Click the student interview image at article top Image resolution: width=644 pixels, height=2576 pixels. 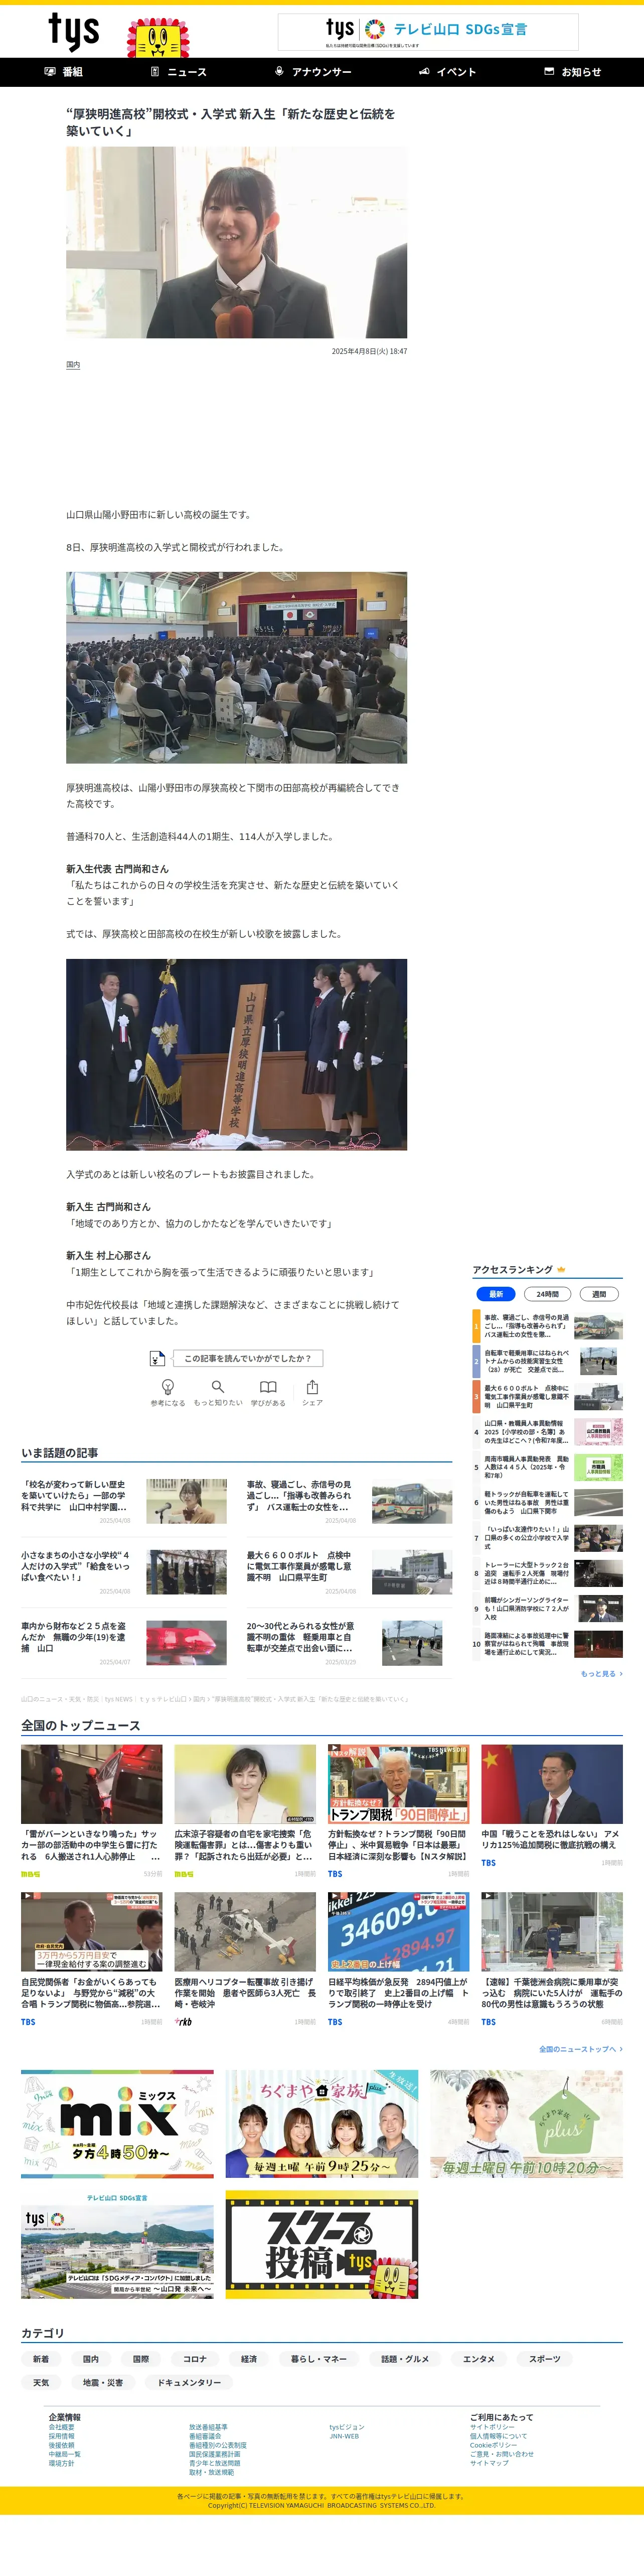coord(237,242)
